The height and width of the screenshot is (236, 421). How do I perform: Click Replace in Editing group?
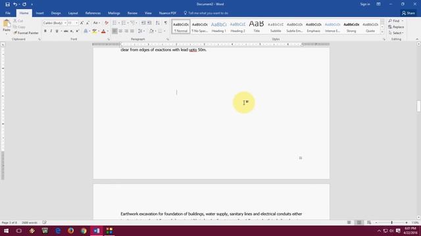[x=396, y=27]
